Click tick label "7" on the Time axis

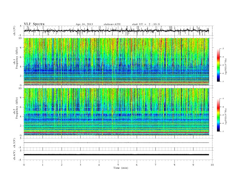155,165
